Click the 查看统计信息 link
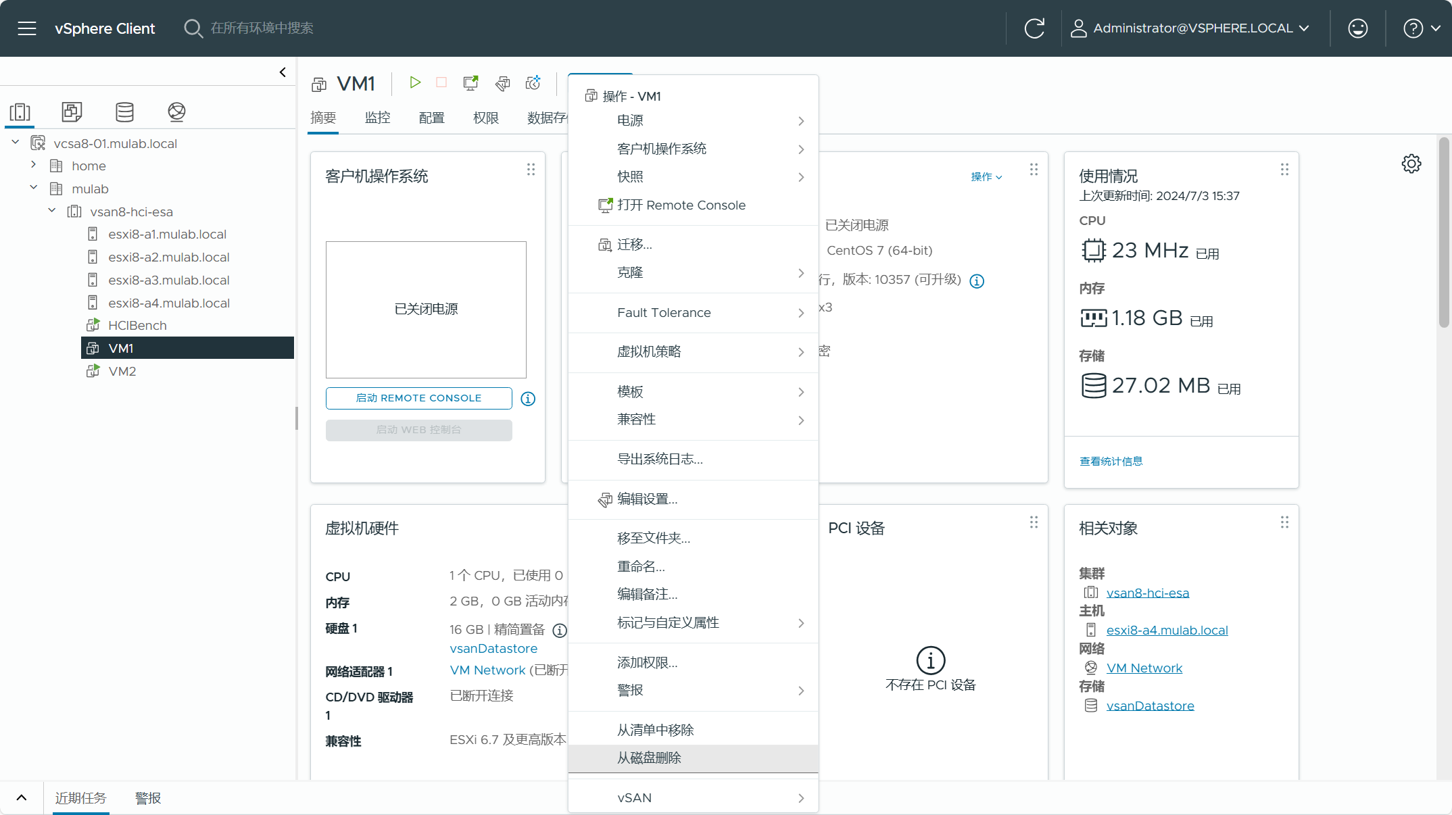 [x=1111, y=462]
